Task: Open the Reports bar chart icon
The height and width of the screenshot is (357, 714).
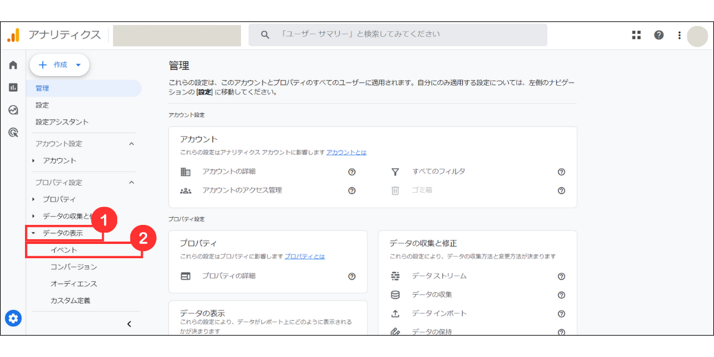Action: [13, 87]
